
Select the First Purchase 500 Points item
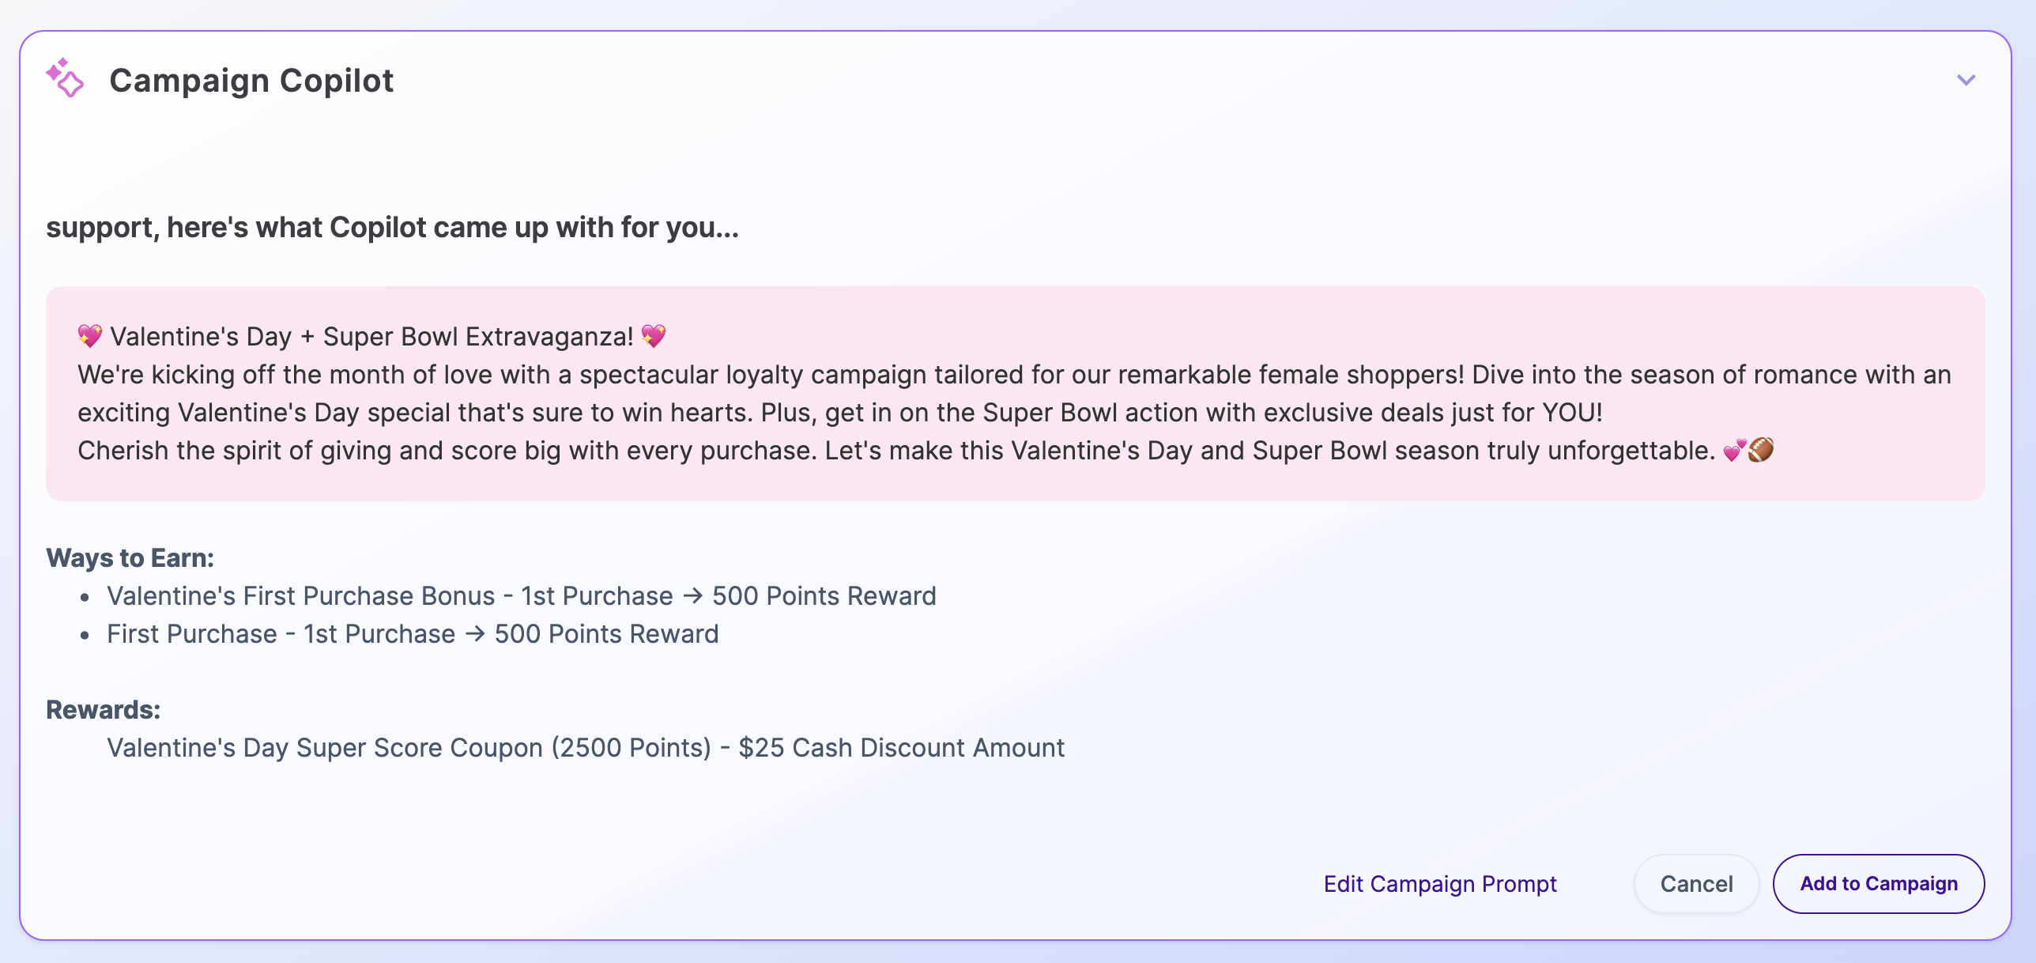[x=413, y=633]
